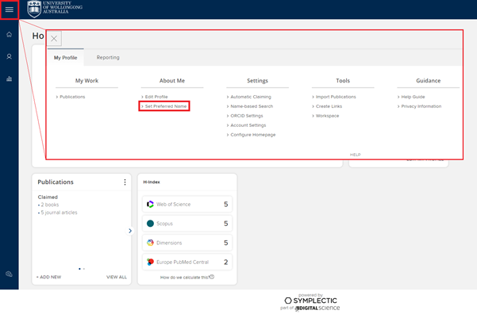This screenshot has height=318, width=477.
Task: Open Publications card three-dot menu
Action: [125, 182]
